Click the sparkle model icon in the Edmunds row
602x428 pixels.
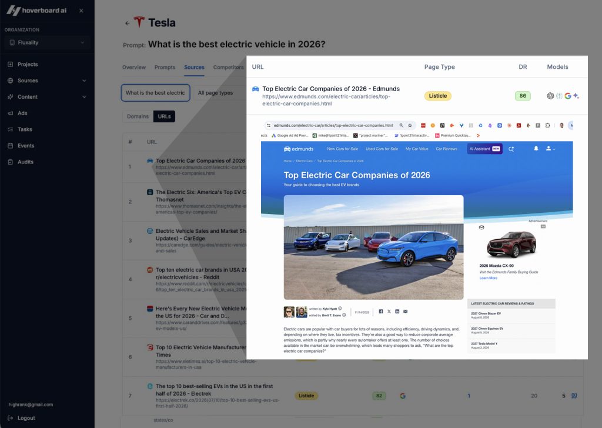point(576,96)
